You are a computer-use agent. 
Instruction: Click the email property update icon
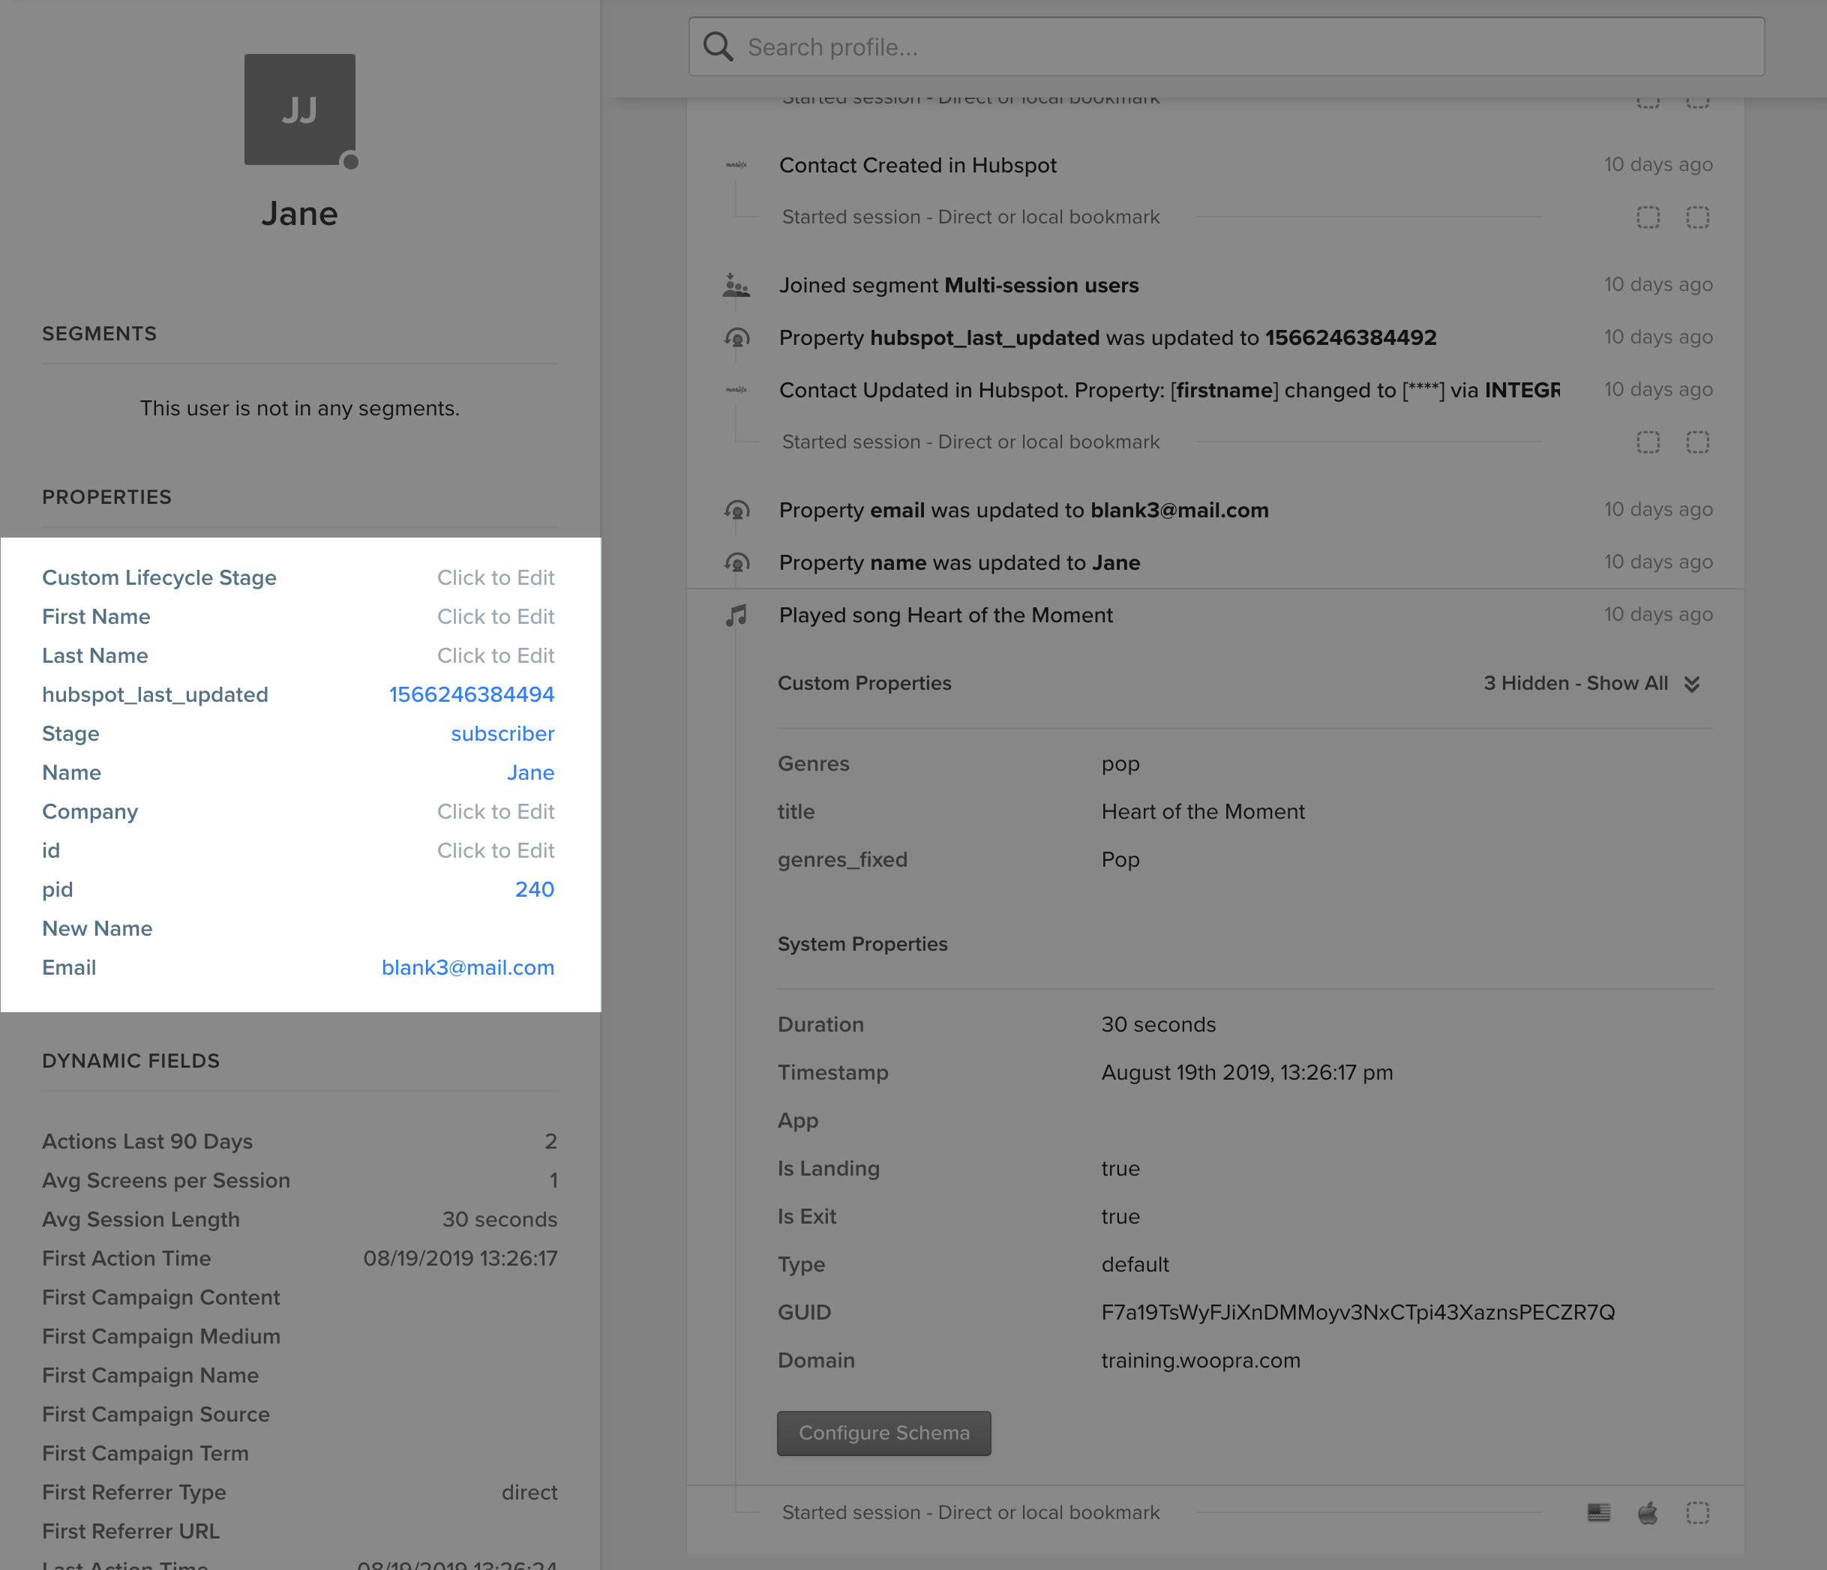(x=736, y=511)
